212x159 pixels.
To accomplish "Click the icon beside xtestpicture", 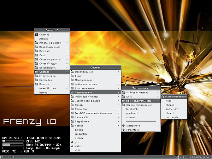I will (x=123, y=125).
